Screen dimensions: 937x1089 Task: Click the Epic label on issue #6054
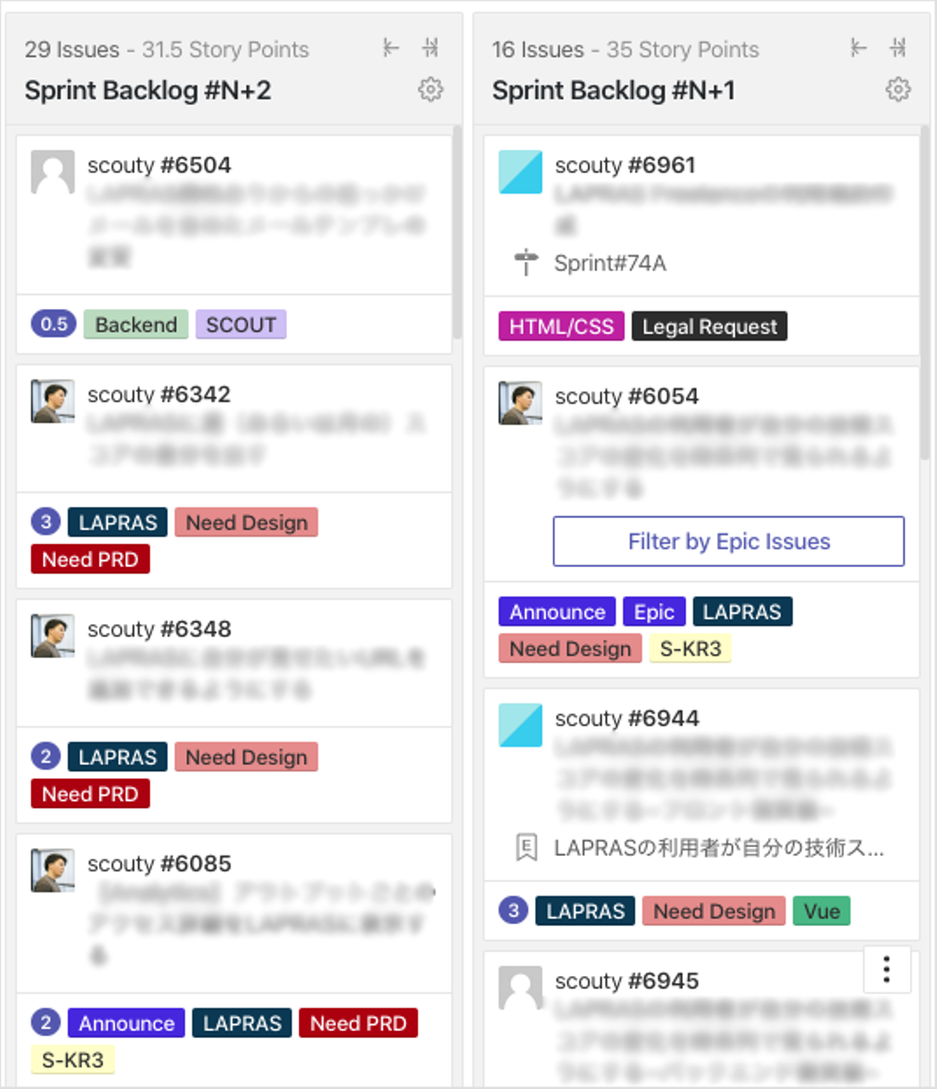coord(654,612)
